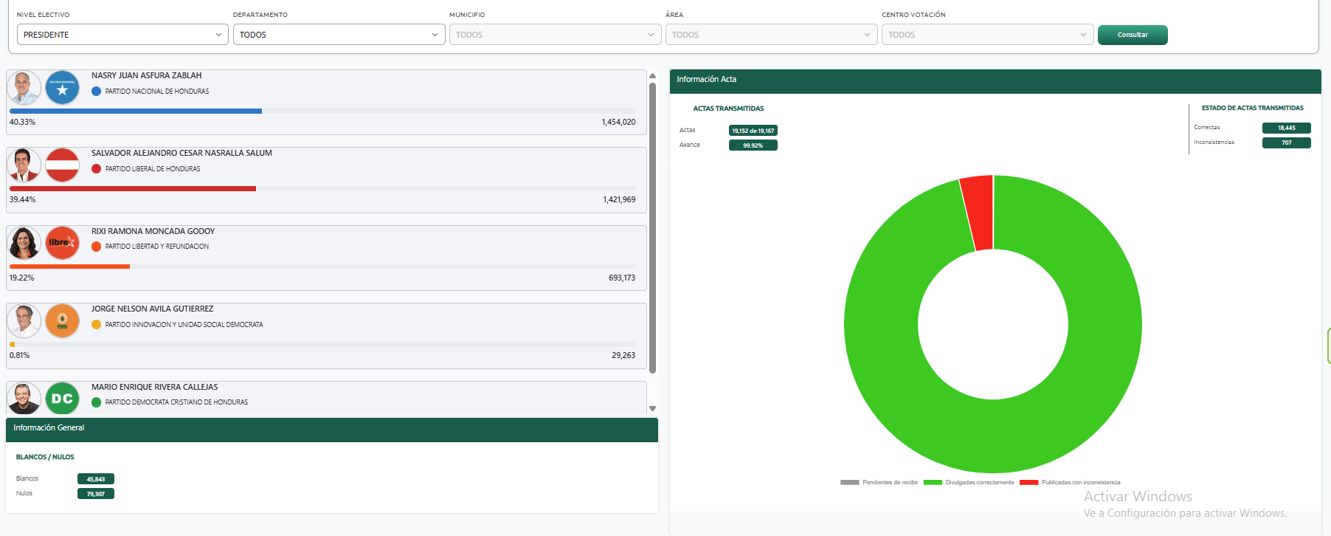Open the Nivel Electivo dropdown
Screen dimensions: 1331x536
122,35
